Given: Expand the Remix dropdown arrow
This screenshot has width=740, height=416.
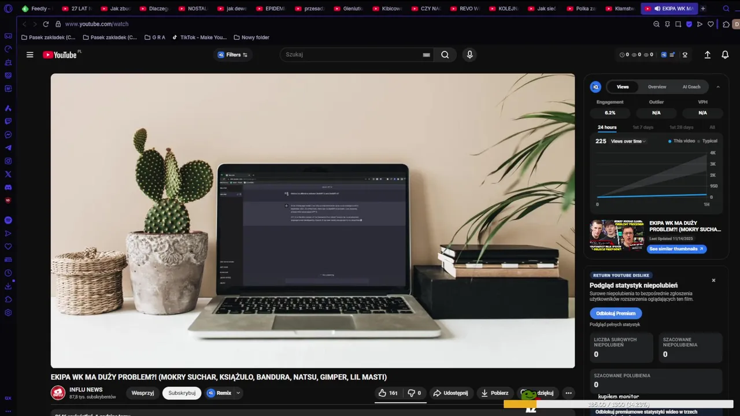Looking at the screenshot, I should pos(238,393).
